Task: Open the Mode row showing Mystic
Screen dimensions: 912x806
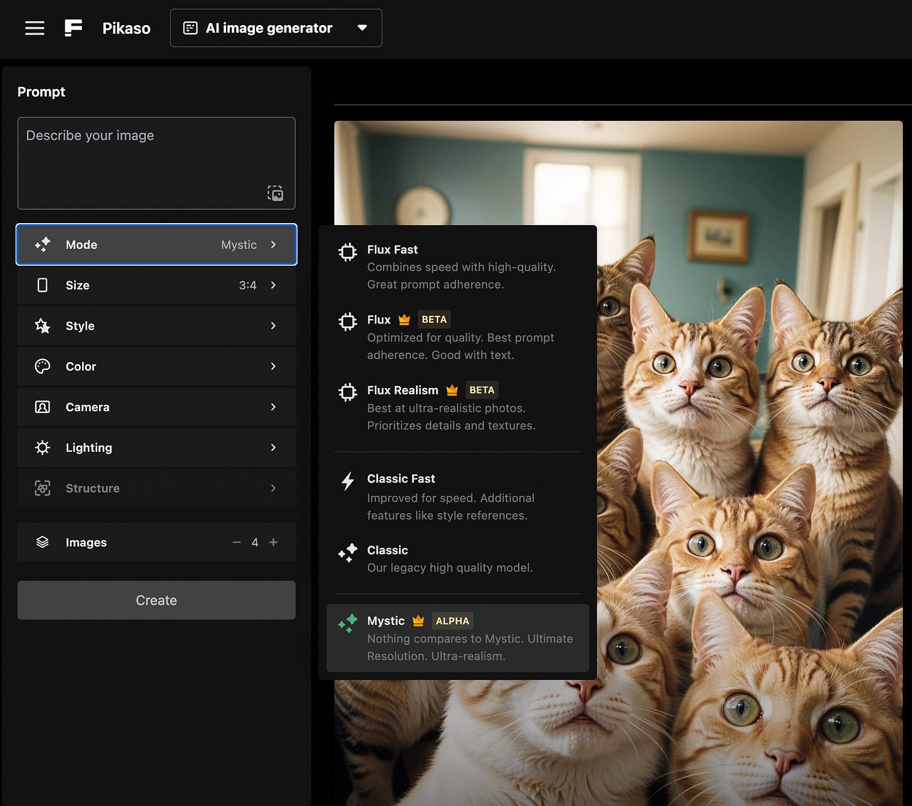Action: pos(157,244)
